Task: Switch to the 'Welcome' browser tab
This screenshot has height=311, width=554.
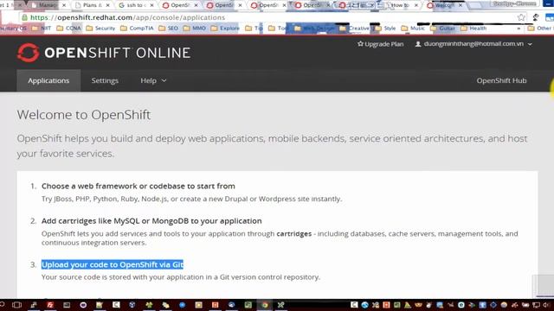Action: click(443, 5)
